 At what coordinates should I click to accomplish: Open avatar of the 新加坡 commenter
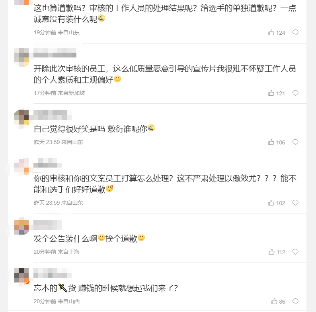[x=21, y=56]
